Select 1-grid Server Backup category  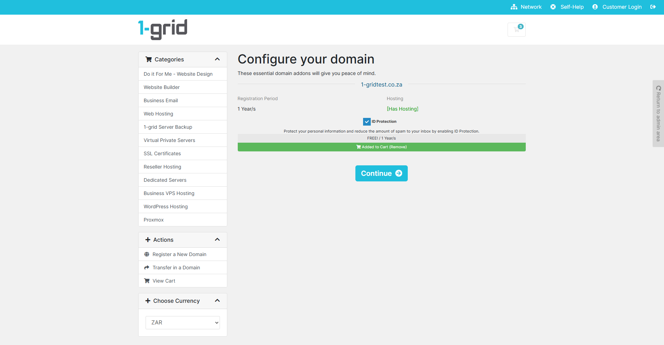tap(183, 127)
